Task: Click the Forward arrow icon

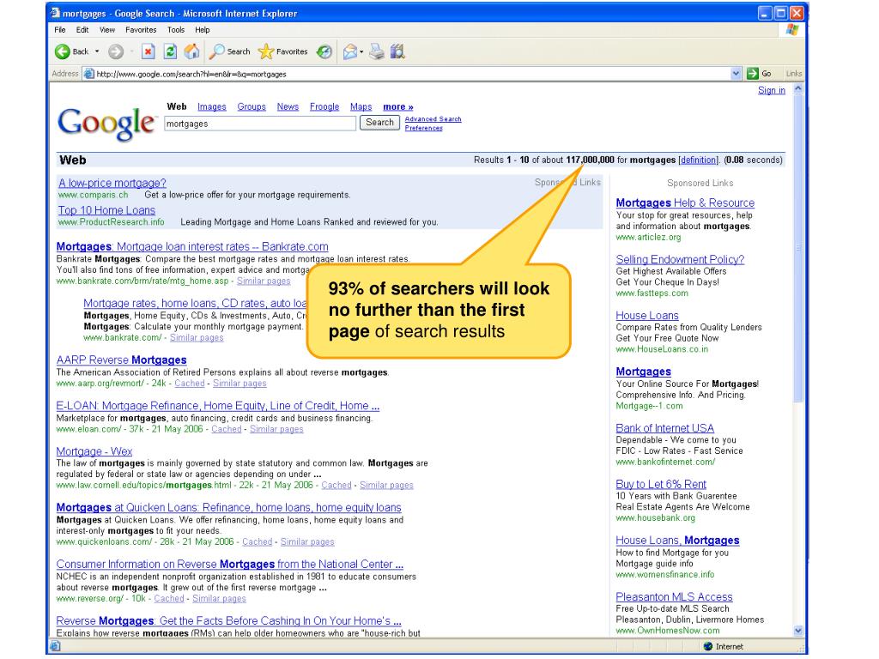Action: click(116, 52)
